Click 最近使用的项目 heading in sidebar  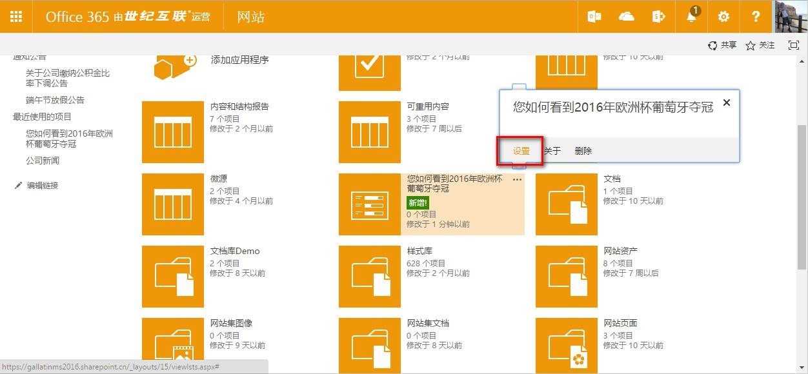[x=43, y=117]
